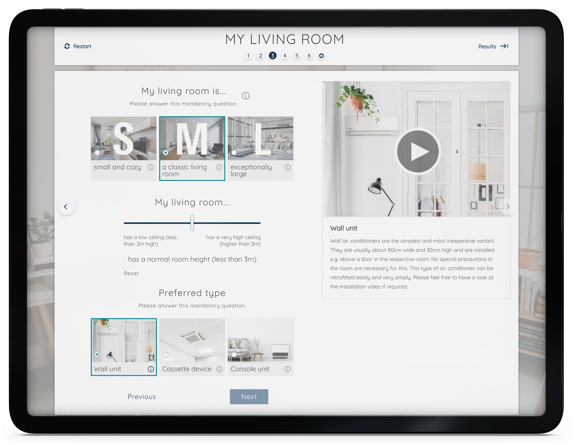574x445 pixels.
Task: Jump to step 4 in progress
Action: 285,56
